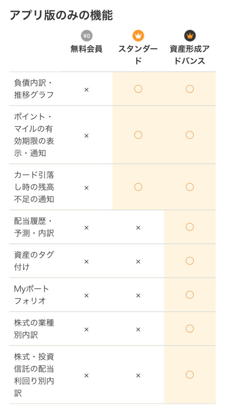Click Advance circle for Myポートフォリオ row
The image size is (225, 414).
pos(190,295)
